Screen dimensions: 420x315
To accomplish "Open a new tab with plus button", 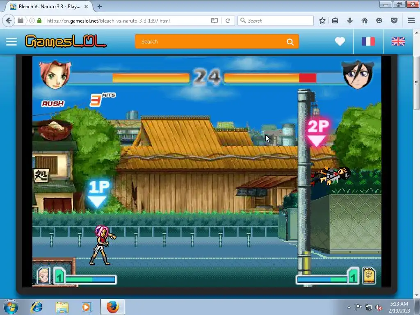I will tap(100, 7).
